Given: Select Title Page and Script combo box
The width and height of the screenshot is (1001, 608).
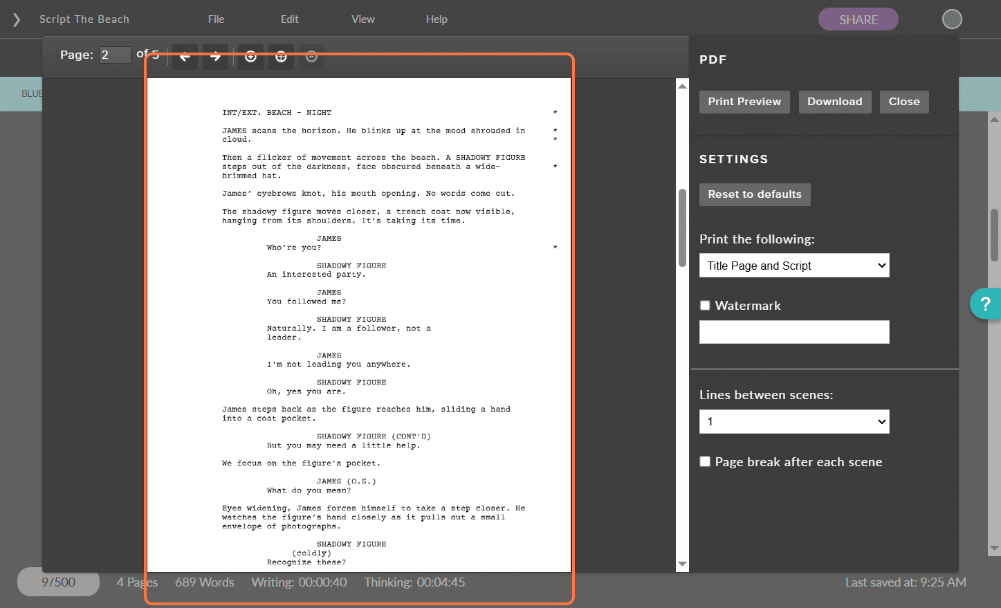Looking at the screenshot, I should 793,265.
